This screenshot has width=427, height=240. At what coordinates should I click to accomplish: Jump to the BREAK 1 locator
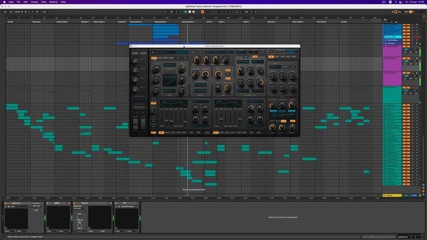coord(85,22)
